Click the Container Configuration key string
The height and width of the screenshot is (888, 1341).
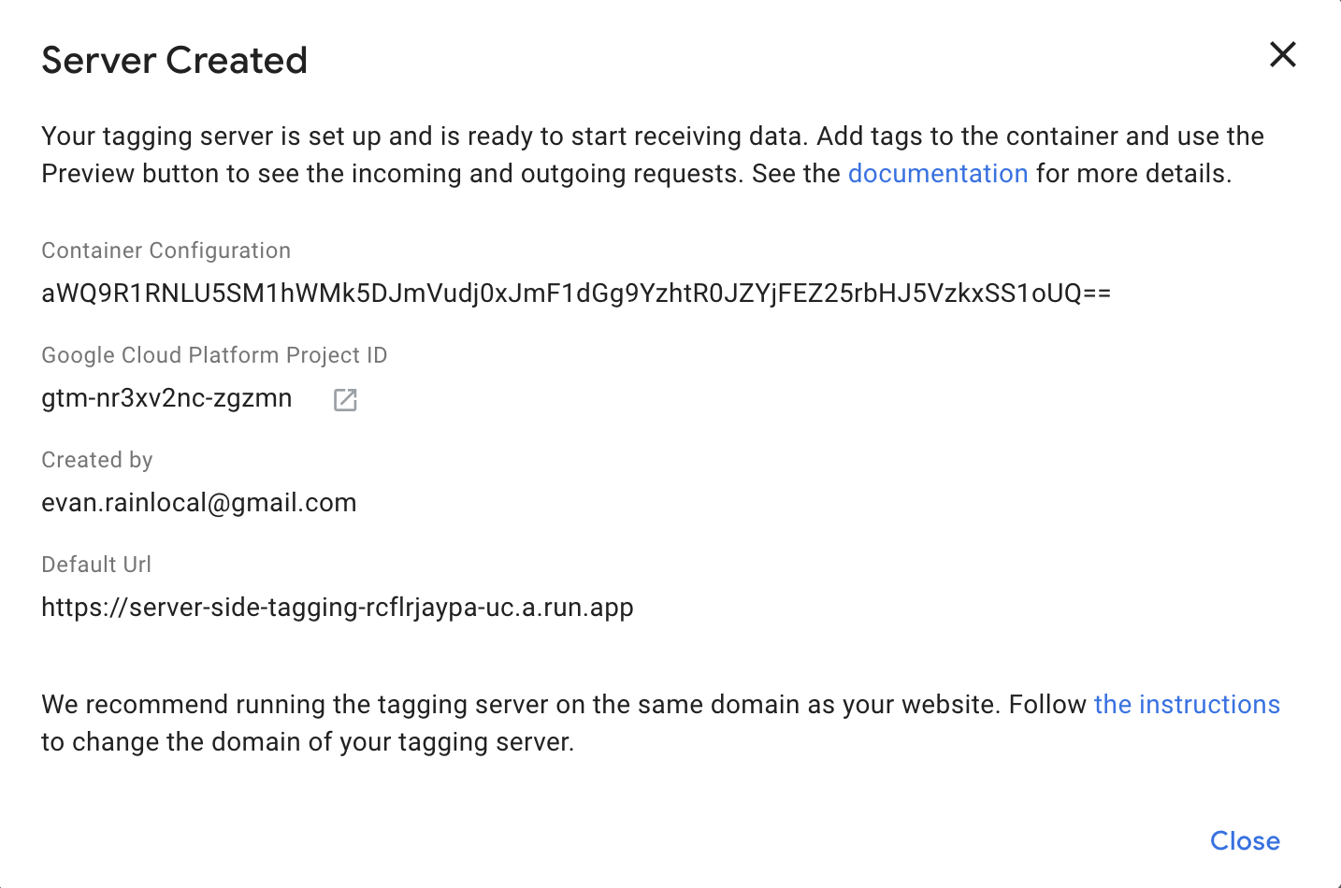click(x=575, y=294)
